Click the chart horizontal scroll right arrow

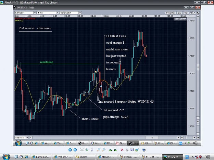pos(178,138)
